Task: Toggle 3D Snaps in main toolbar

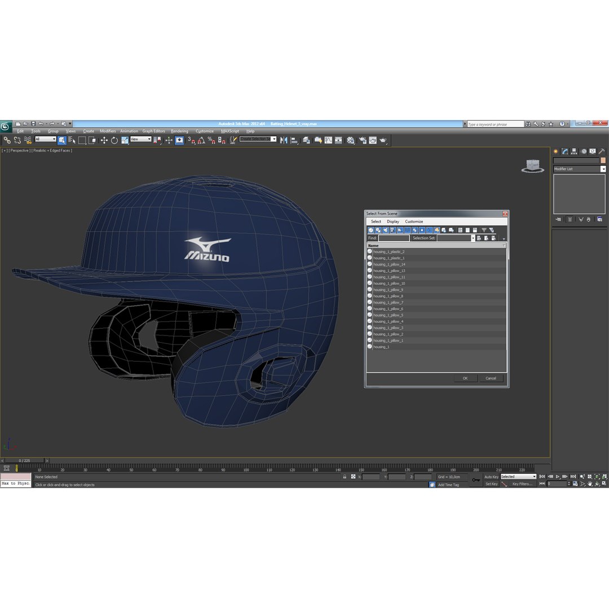Action: pos(191,140)
